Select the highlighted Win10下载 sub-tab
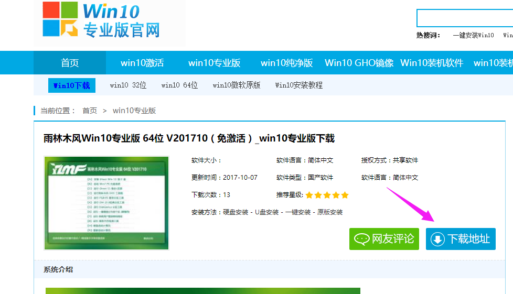513x294 pixels. click(x=72, y=85)
